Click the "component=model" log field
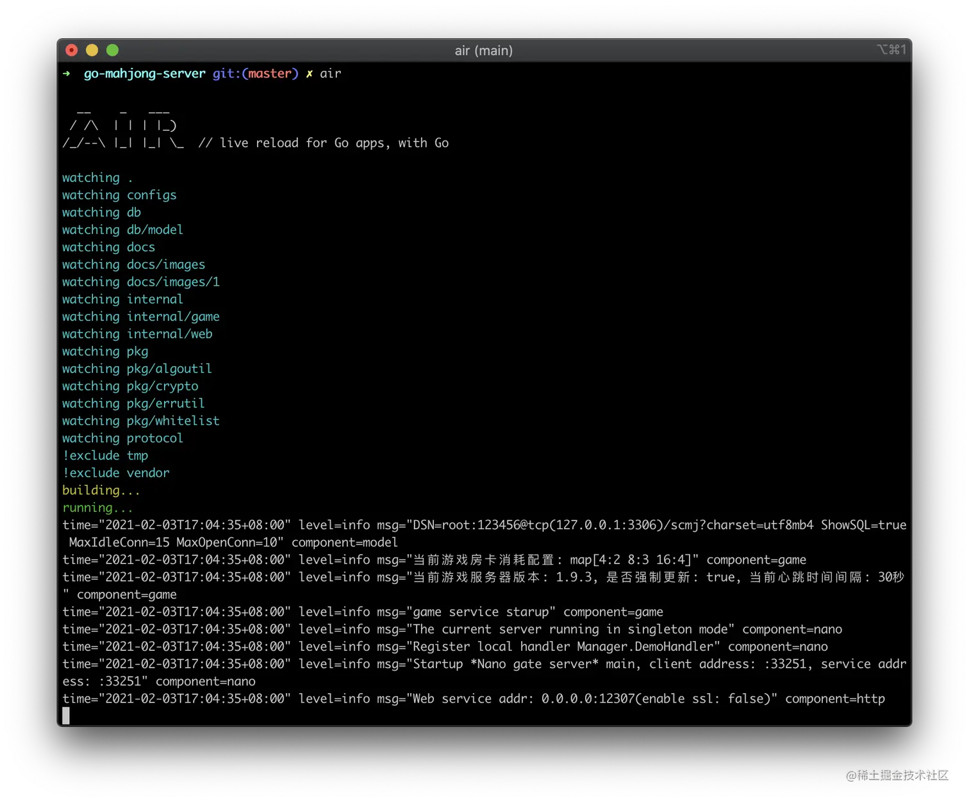969x802 pixels. (345, 542)
